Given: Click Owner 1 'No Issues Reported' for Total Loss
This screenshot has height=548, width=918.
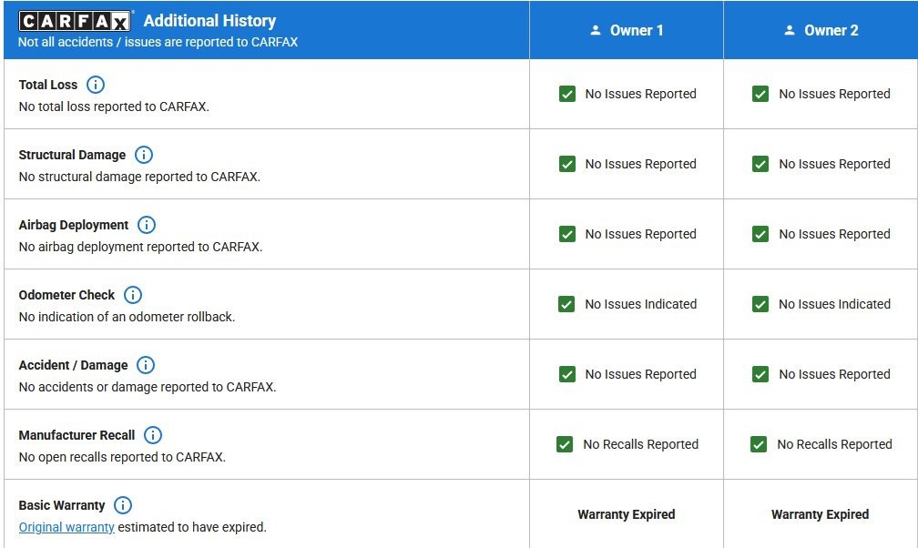Looking at the screenshot, I should (641, 94).
